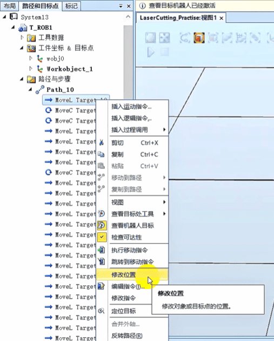The image size is (274, 341).
Task: Collapse the 路径与步骤 folder arrow
Action: click(22, 79)
